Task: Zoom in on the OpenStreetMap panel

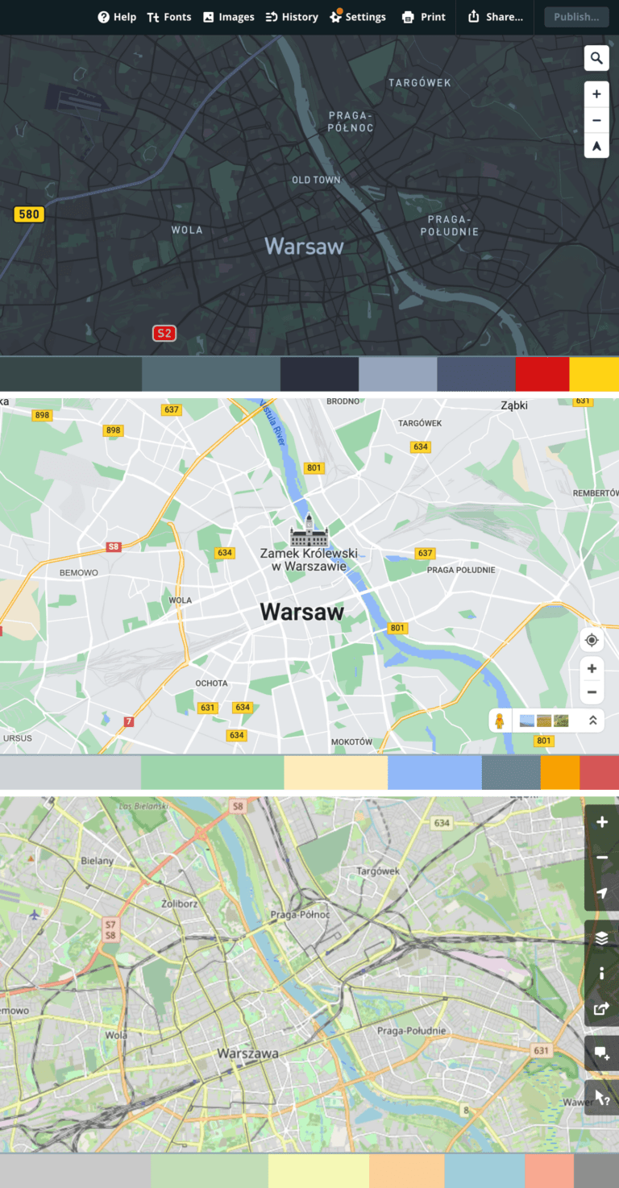Action: (x=602, y=822)
